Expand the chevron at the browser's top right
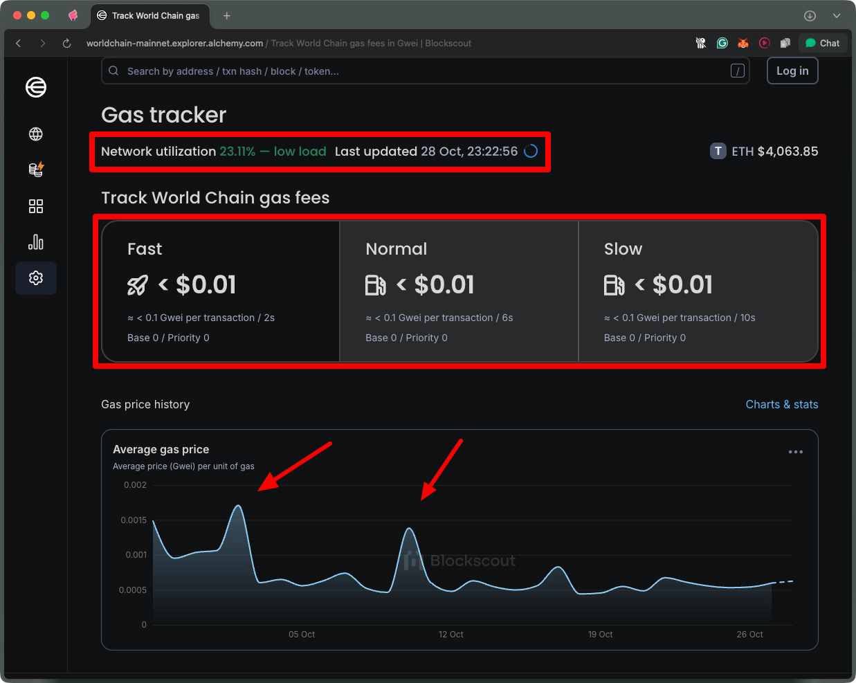The width and height of the screenshot is (856, 683). 837,15
